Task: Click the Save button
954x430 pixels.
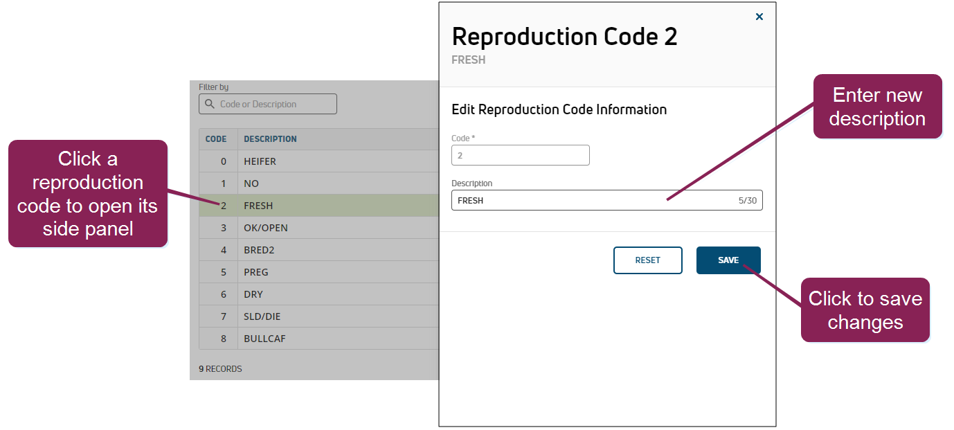Action: click(728, 260)
